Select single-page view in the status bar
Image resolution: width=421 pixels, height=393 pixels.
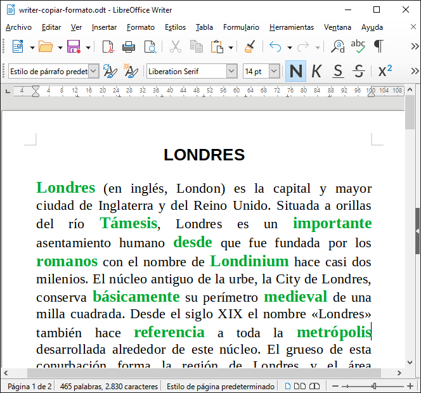288,386
